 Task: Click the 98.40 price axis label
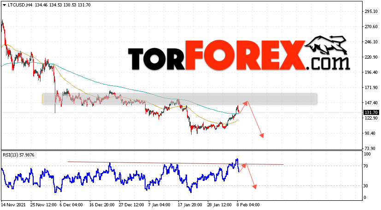pyautogui.click(x=371, y=133)
